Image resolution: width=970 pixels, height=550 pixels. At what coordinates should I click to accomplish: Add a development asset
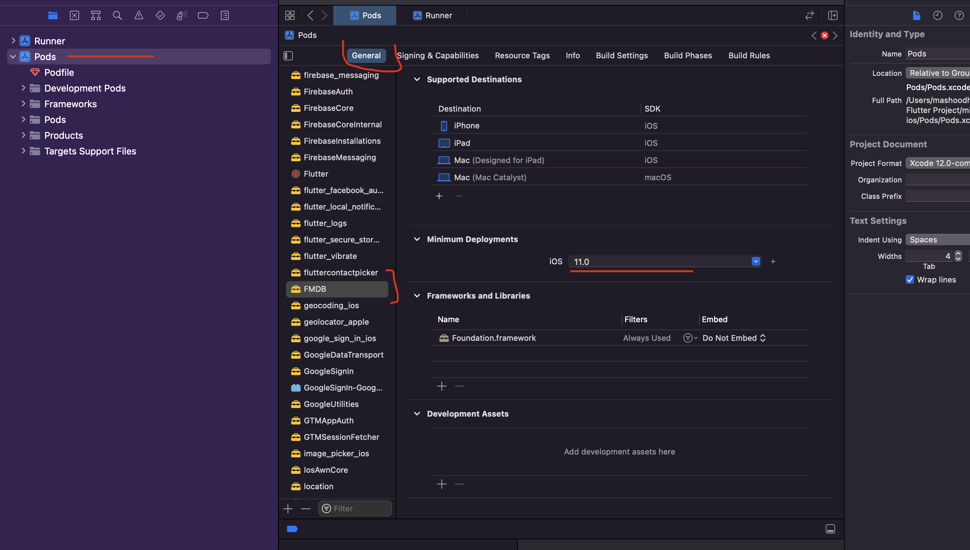442,484
